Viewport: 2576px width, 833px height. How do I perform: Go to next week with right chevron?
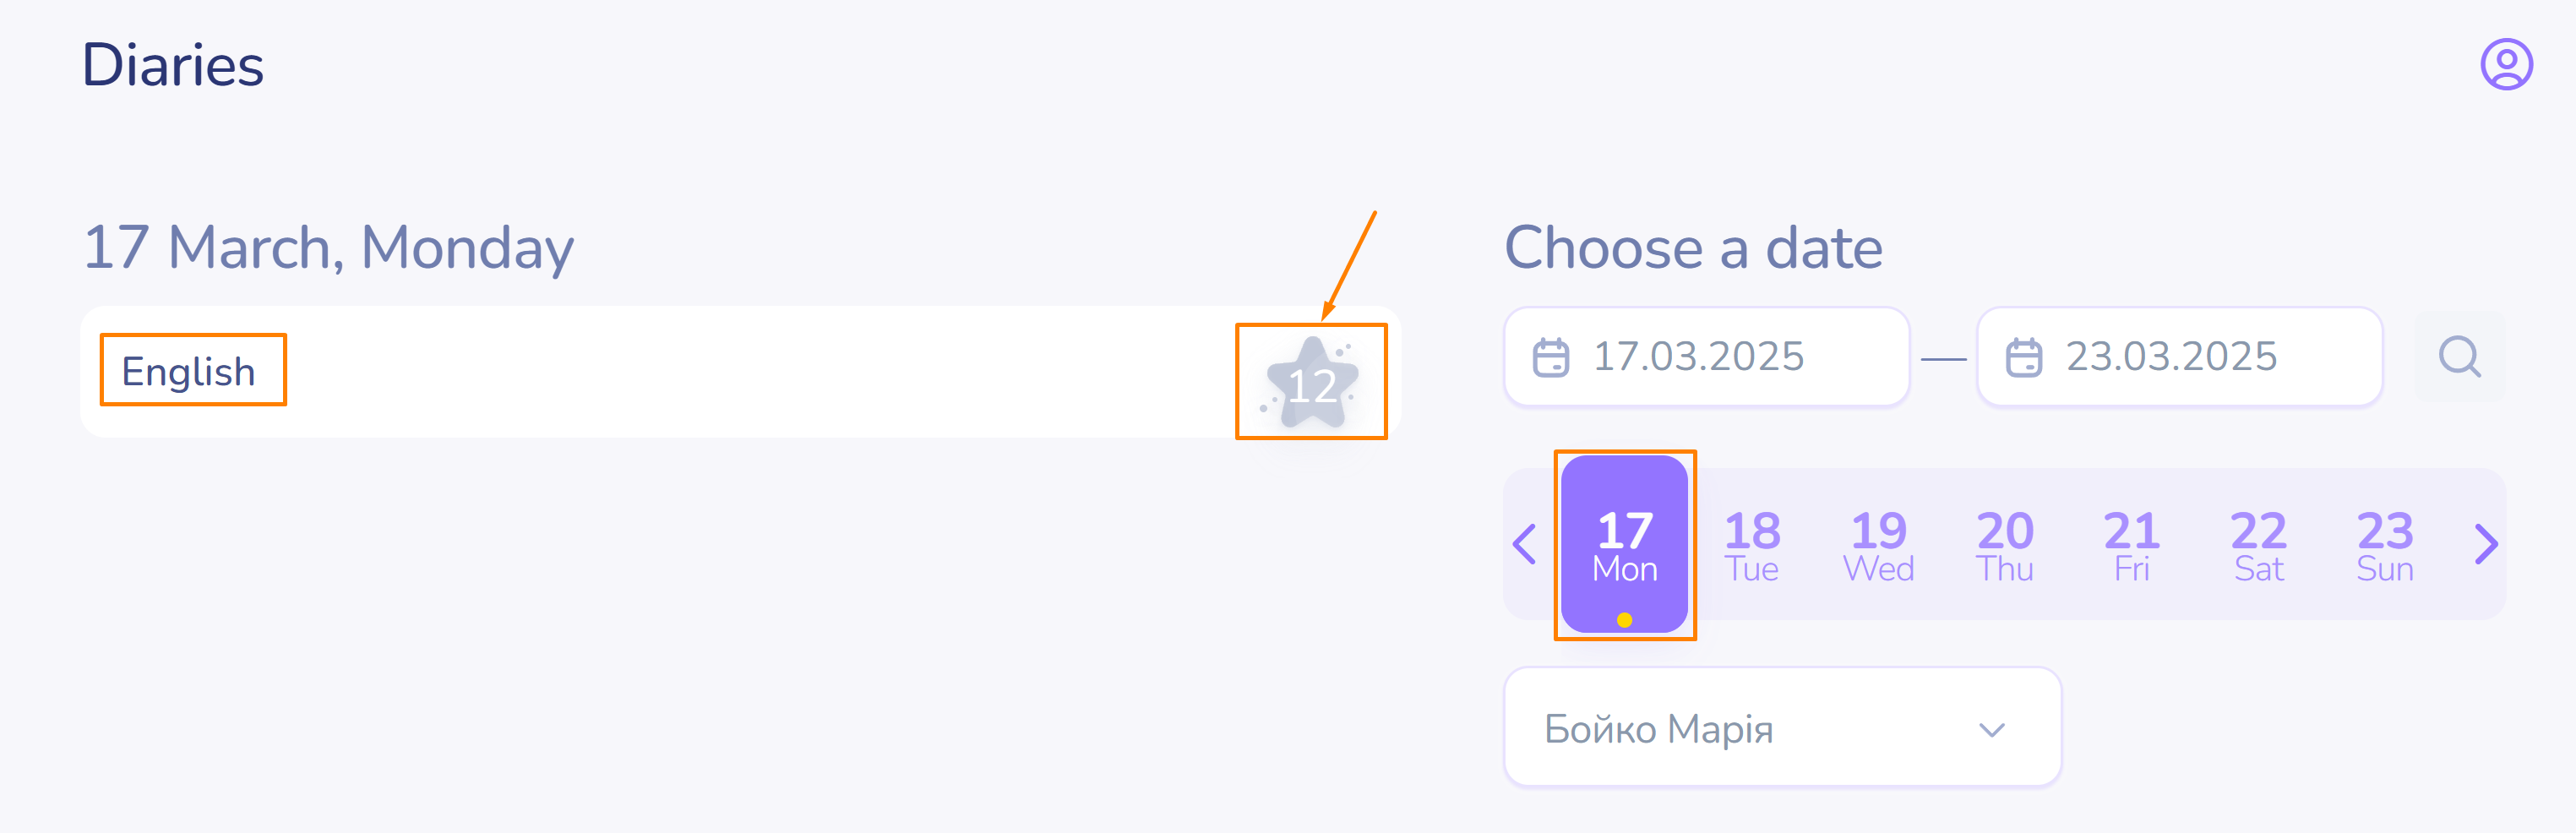point(2486,544)
